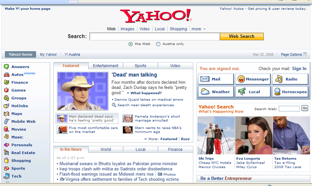This screenshot has width=312, height=186.
Task: Click the 'Miley Cyrus' search link
Action: tap(246, 167)
